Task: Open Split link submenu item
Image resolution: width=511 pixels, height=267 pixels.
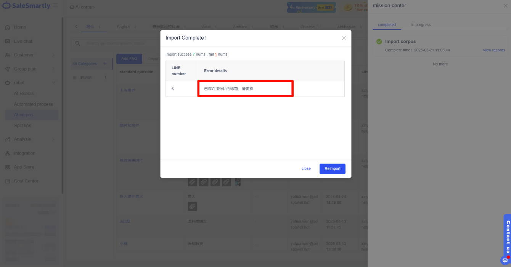Action: coord(22,125)
